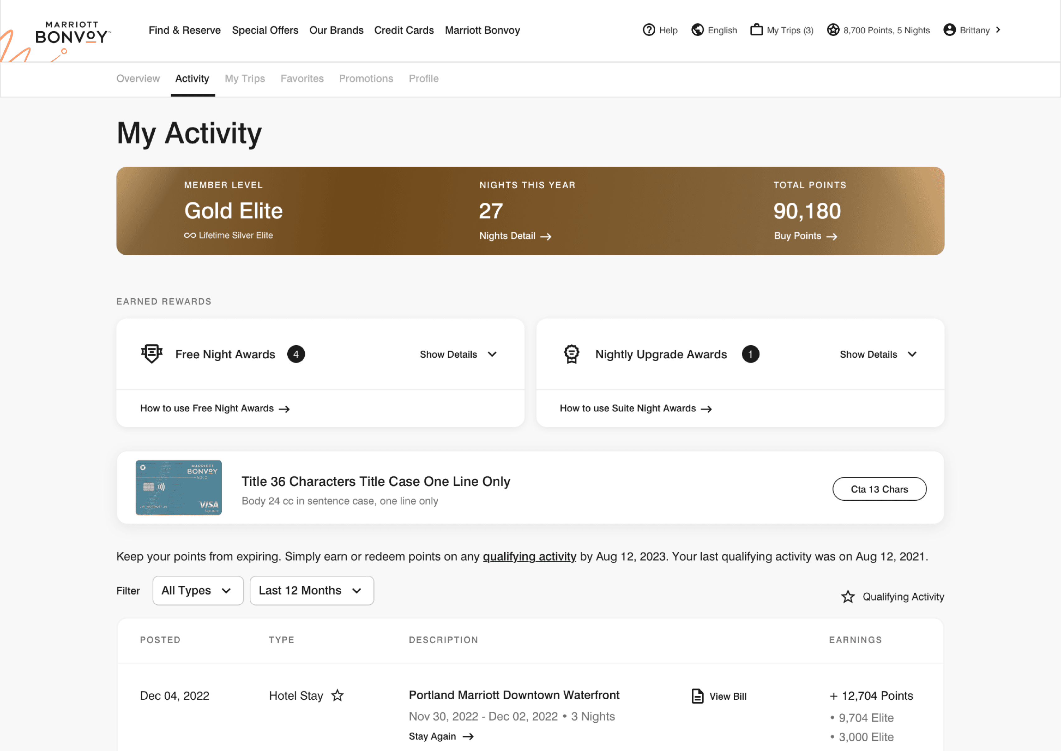Click the Portland Marriott Downtown Waterfront title
The height and width of the screenshot is (751, 1061).
click(x=514, y=695)
